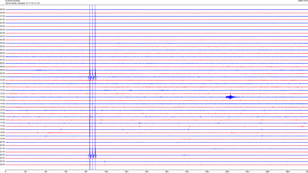Select the calibration pulse burst on 22:00 trace

(x=92, y=155)
